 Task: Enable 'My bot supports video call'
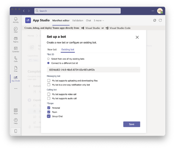(x=49, y=94)
